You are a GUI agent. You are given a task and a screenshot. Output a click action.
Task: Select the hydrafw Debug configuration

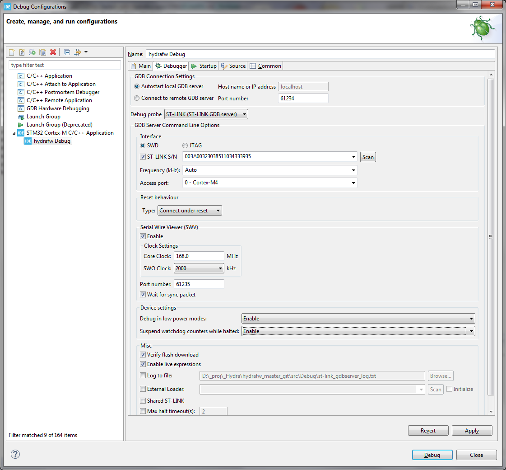[x=51, y=141]
